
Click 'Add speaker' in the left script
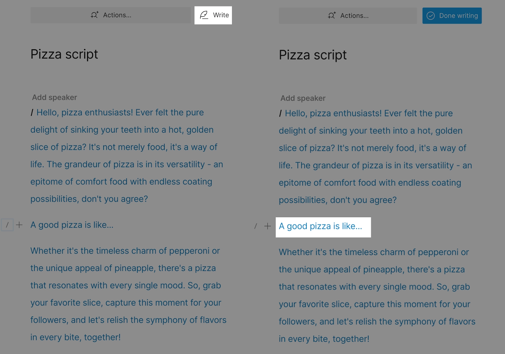pyautogui.click(x=54, y=97)
